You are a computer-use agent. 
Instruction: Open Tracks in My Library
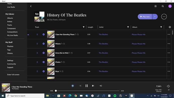(x=10, y=25)
